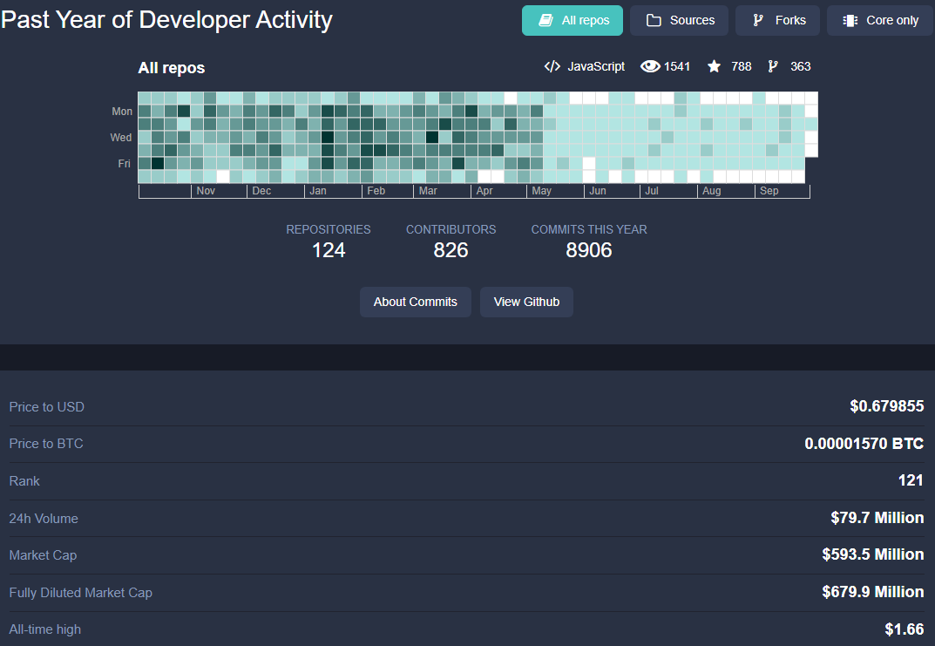
Task: Click the Market Cap row value
Action: (873, 554)
